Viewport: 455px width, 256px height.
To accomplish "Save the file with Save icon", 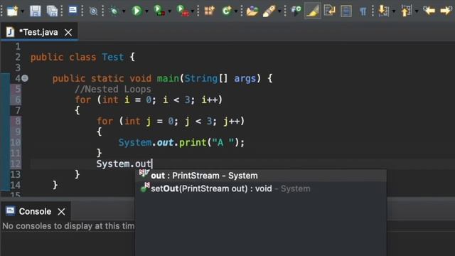I will [x=36, y=11].
